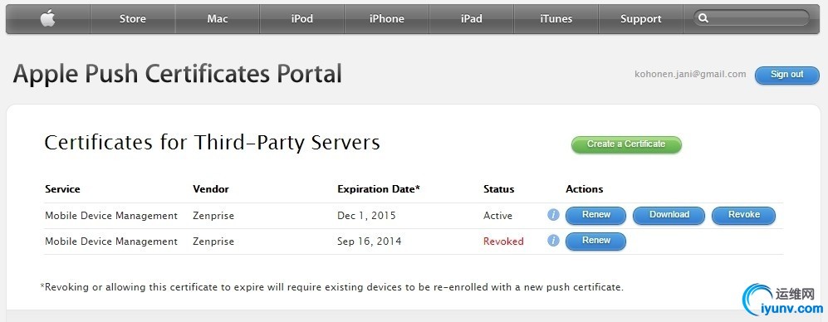This screenshot has width=828, height=322.
Task: Renew the certificate expiring Dec 1, 2015
Action: (x=595, y=216)
